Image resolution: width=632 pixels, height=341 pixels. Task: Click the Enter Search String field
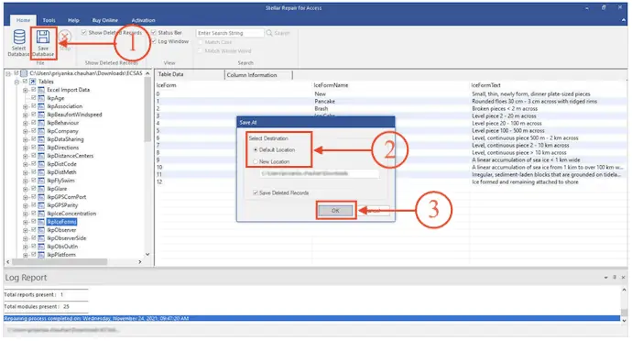point(230,33)
